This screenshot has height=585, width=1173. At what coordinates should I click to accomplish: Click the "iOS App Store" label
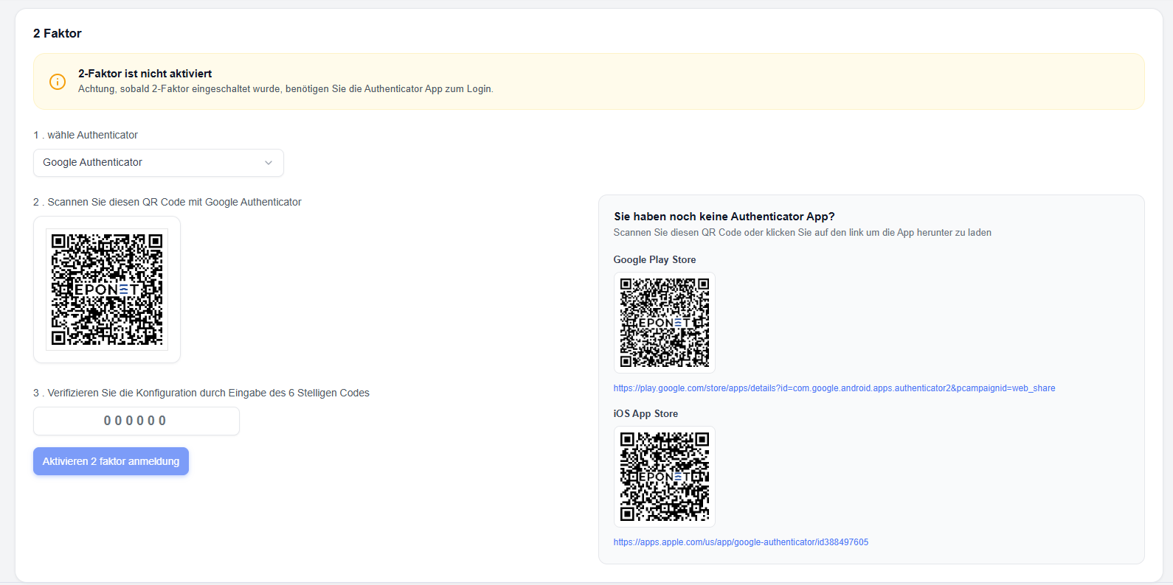pyautogui.click(x=646, y=414)
